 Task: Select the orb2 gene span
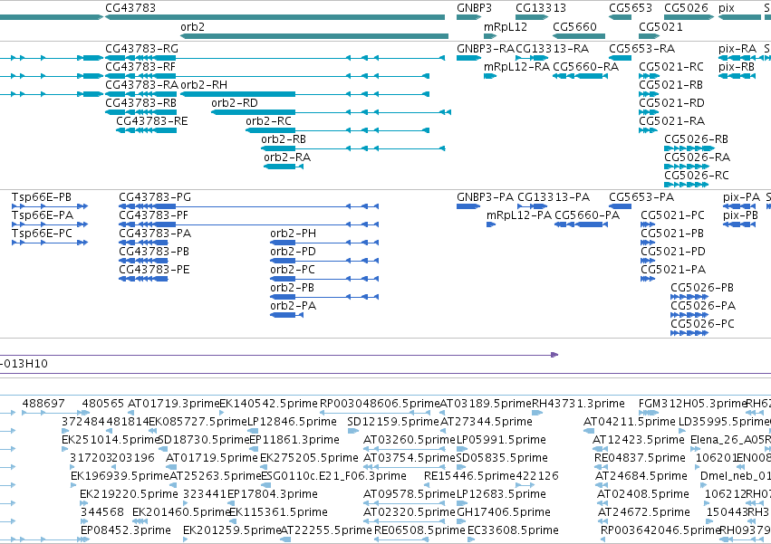coord(314,36)
